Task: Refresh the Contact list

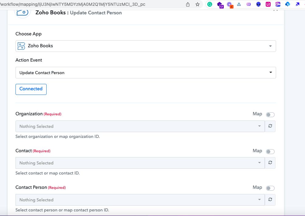Action: tap(270, 163)
